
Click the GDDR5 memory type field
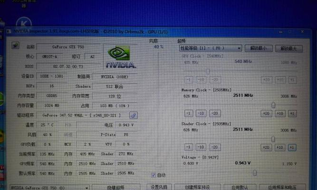click(x=51, y=96)
